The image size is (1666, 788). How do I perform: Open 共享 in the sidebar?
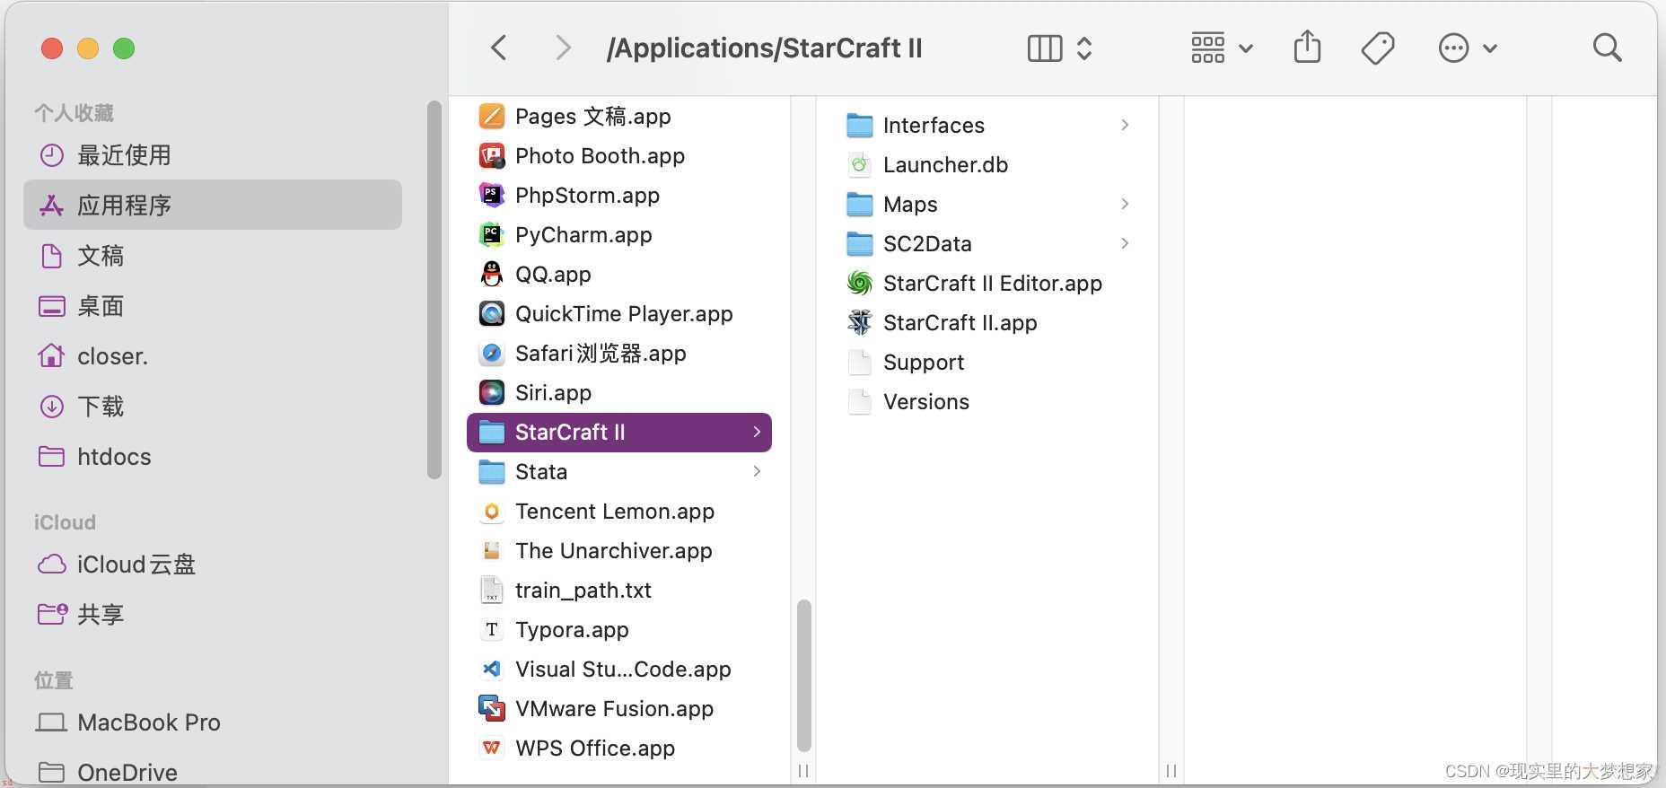213,615
